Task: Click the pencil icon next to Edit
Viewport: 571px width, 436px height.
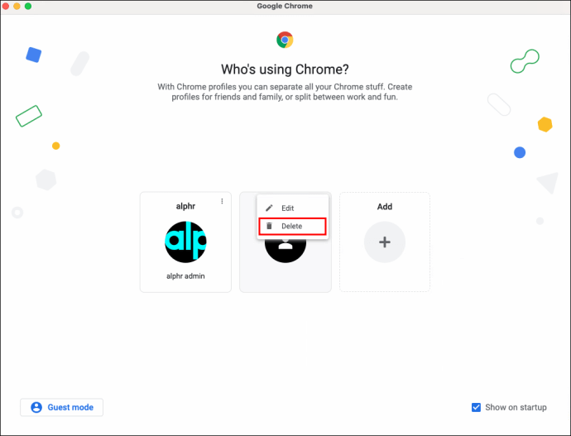Action: [x=269, y=208]
